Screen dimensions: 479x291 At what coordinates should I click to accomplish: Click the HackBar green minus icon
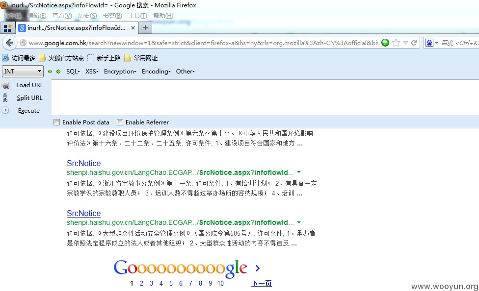50,72
